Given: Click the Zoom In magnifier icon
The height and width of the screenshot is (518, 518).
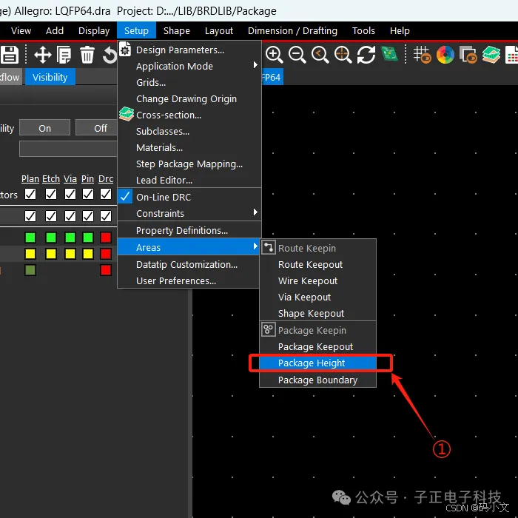Looking at the screenshot, I should click(x=275, y=55).
